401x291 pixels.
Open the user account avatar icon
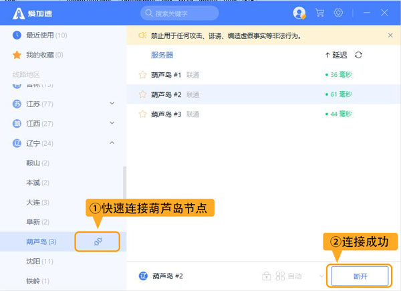(x=299, y=13)
